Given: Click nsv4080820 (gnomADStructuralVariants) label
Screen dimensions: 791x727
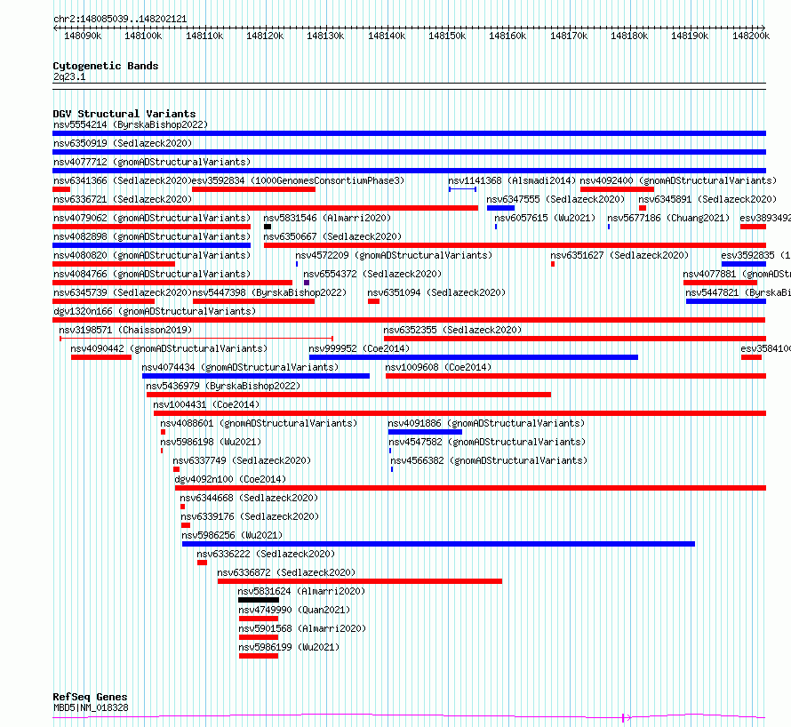Looking at the screenshot, I should pyautogui.click(x=152, y=255).
